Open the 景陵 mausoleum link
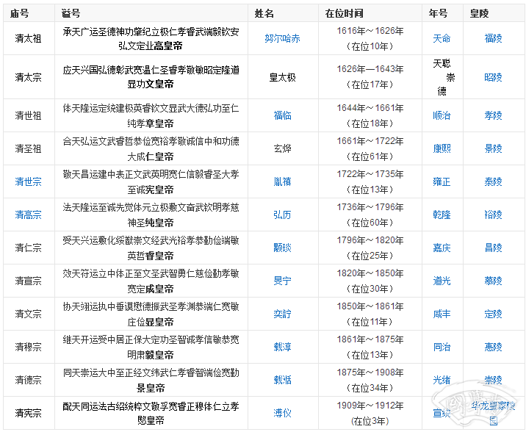The height and width of the screenshot is (432, 526). pos(493,148)
